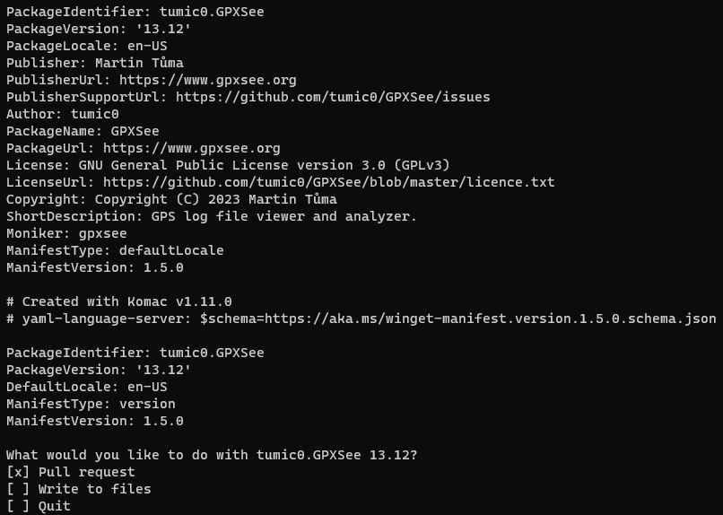This screenshot has width=723, height=515.
Task: Click the Author value tumic0
Action: tap(94, 114)
